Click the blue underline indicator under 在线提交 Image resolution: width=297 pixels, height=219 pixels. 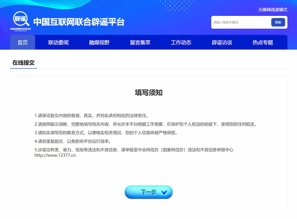click(x=23, y=69)
